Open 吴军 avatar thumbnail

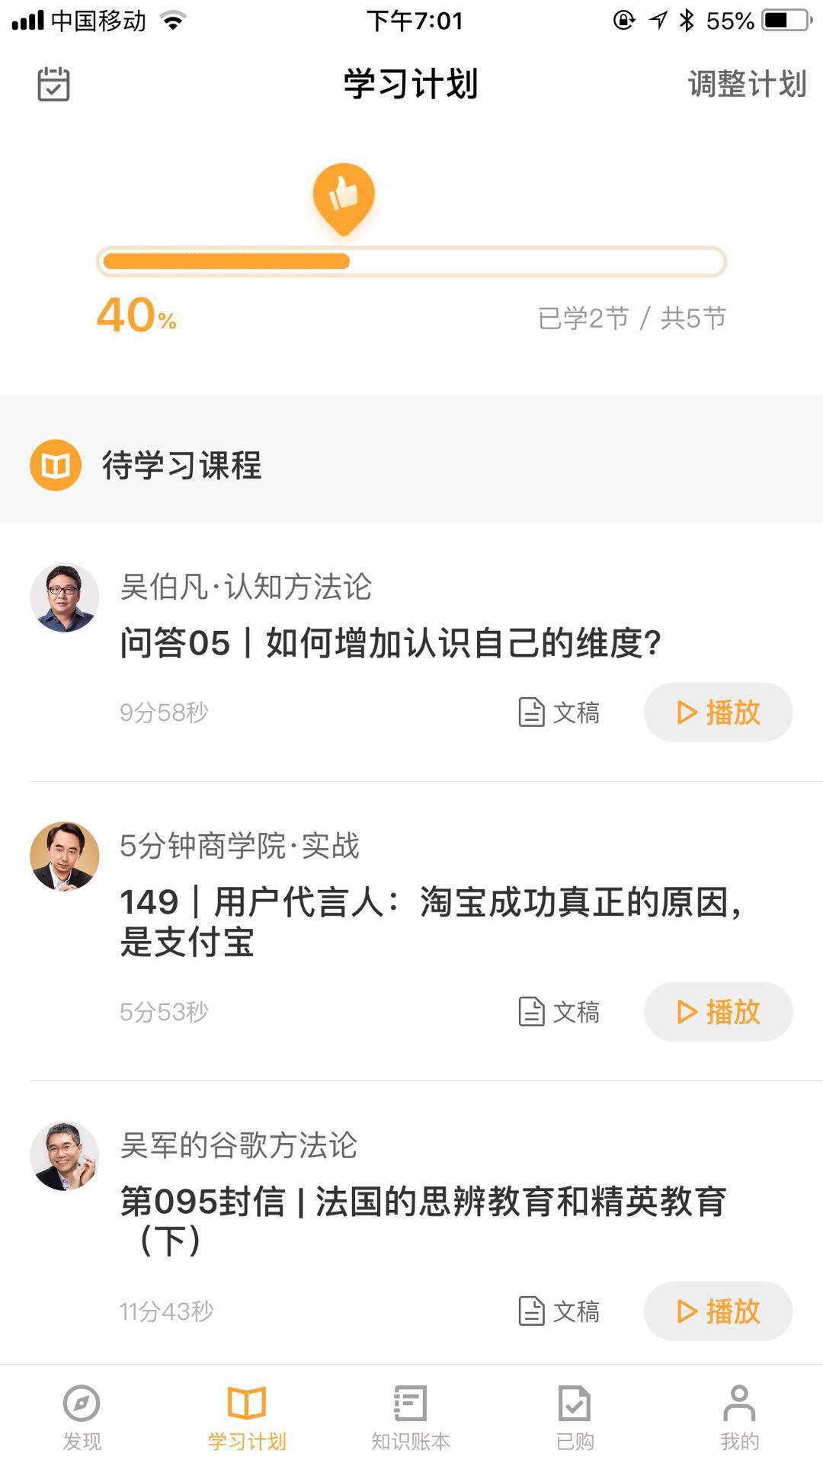pyautogui.click(x=65, y=1156)
